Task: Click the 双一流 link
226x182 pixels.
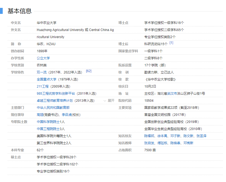Action: click(42, 72)
